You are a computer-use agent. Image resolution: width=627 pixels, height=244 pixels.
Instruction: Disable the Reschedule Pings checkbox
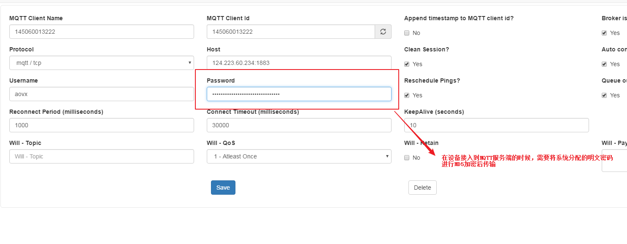tap(407, 95)
